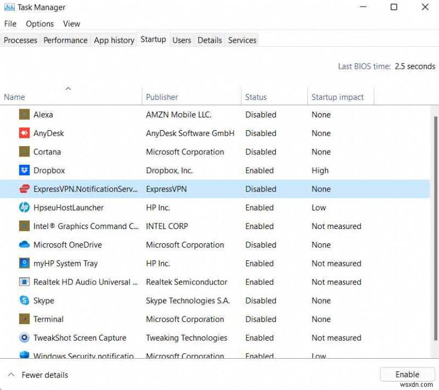Click the HP icon next to HpseuHostLauncher
The height and width of the screenshot is (390, 439).
click(24, 208)
